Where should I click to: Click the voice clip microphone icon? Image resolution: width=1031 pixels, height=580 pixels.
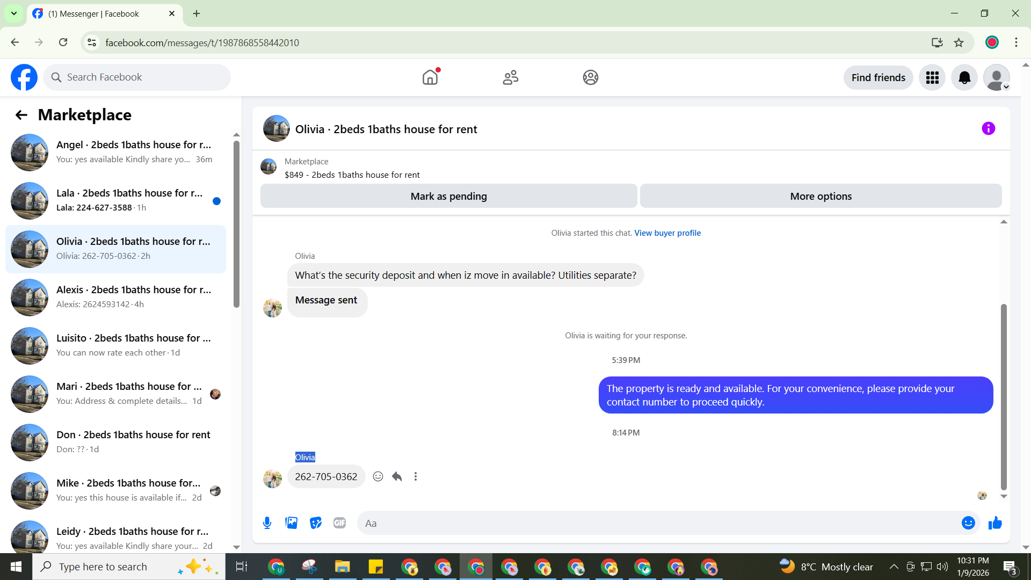(267, 523)
